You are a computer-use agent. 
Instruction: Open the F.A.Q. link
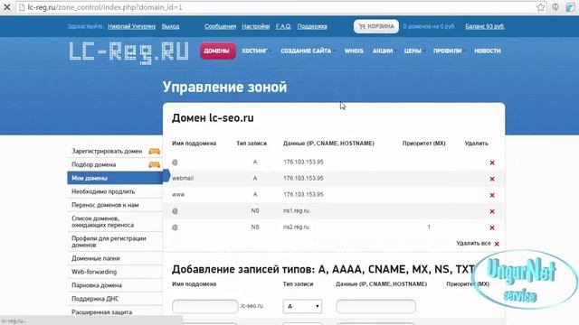tap(283, 26)
